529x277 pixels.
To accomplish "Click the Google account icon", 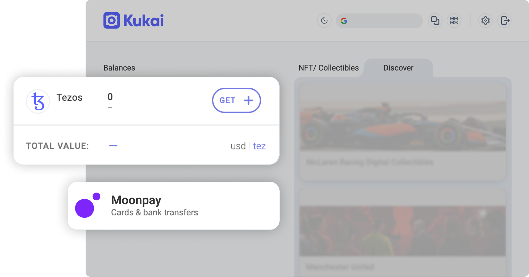I will point(344,21).
